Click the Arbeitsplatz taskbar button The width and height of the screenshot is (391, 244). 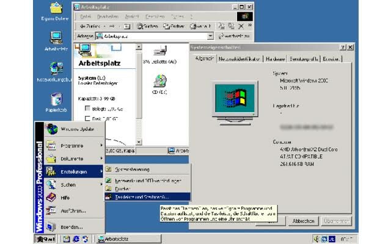click(x=129, y=239)
